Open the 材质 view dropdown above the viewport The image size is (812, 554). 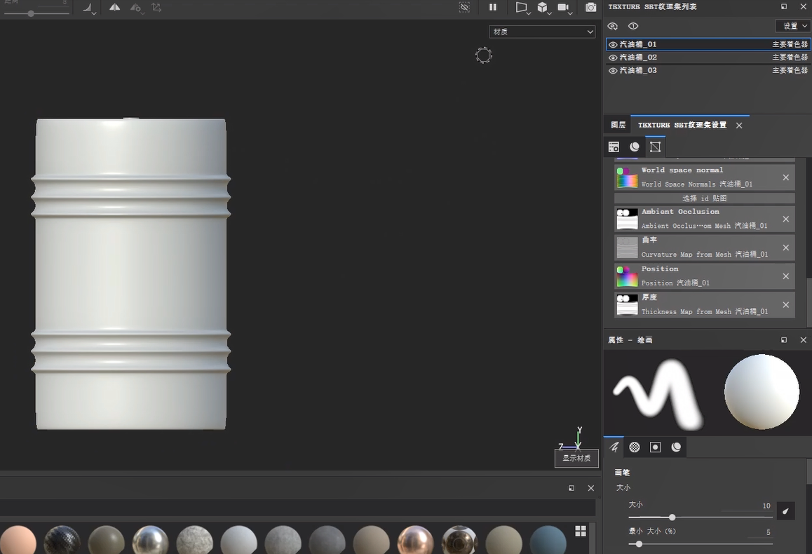pos(541,32)
